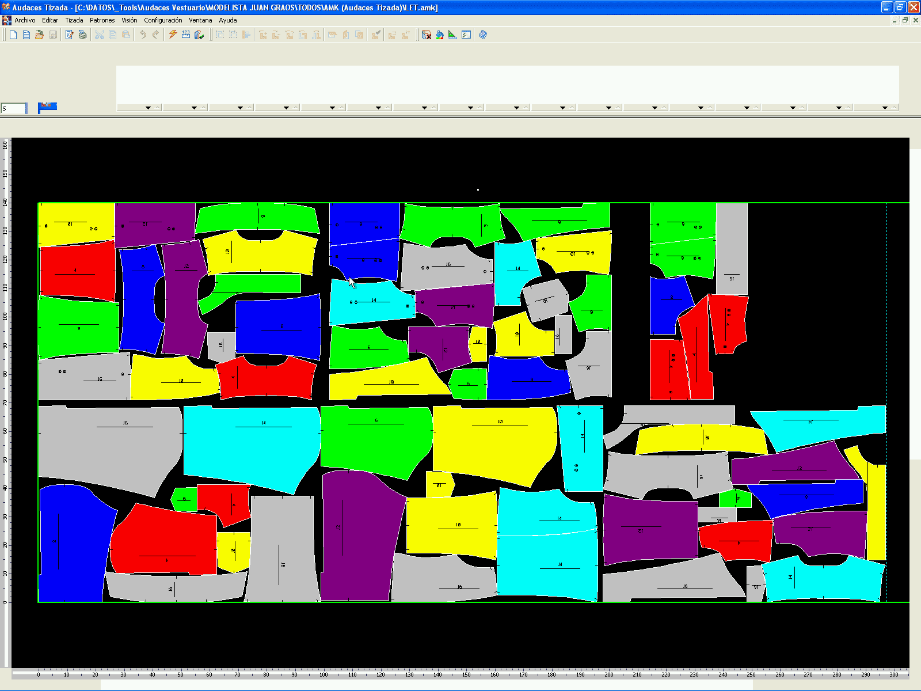Image resolution: width=921 pixels, height=691 pixels.
Task: Click the Open folder toolbar icon
Action: click(39, 35)
